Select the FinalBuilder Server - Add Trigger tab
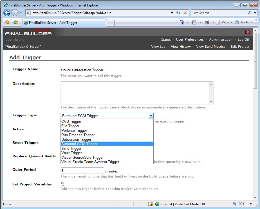The image size is (260, 209). [x=64, y=23]
